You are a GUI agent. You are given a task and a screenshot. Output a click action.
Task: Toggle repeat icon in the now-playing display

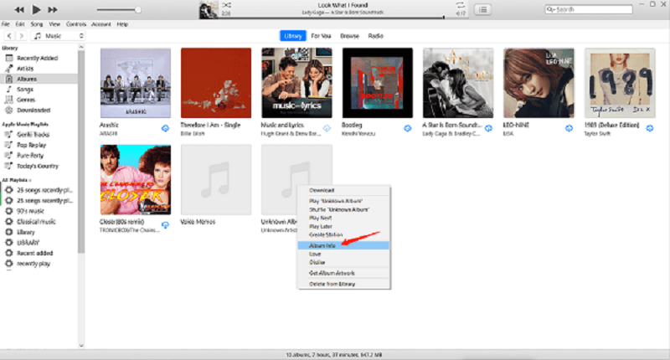tap(460, 5)
